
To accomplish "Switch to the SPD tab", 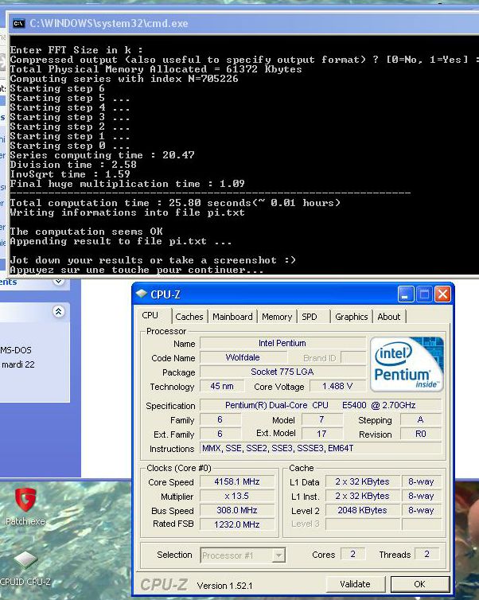I will (310, 317).
